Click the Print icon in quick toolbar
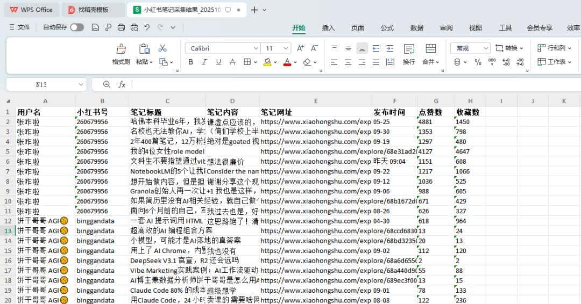This screenshot has width=581, height=304. [121, 27]
